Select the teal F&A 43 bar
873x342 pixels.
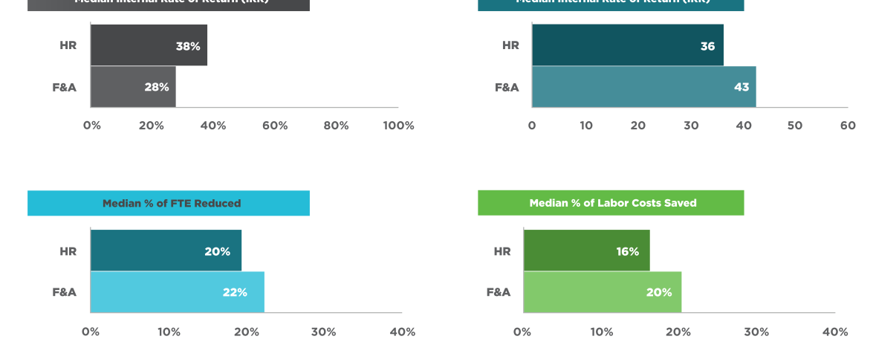pos(643,87)
